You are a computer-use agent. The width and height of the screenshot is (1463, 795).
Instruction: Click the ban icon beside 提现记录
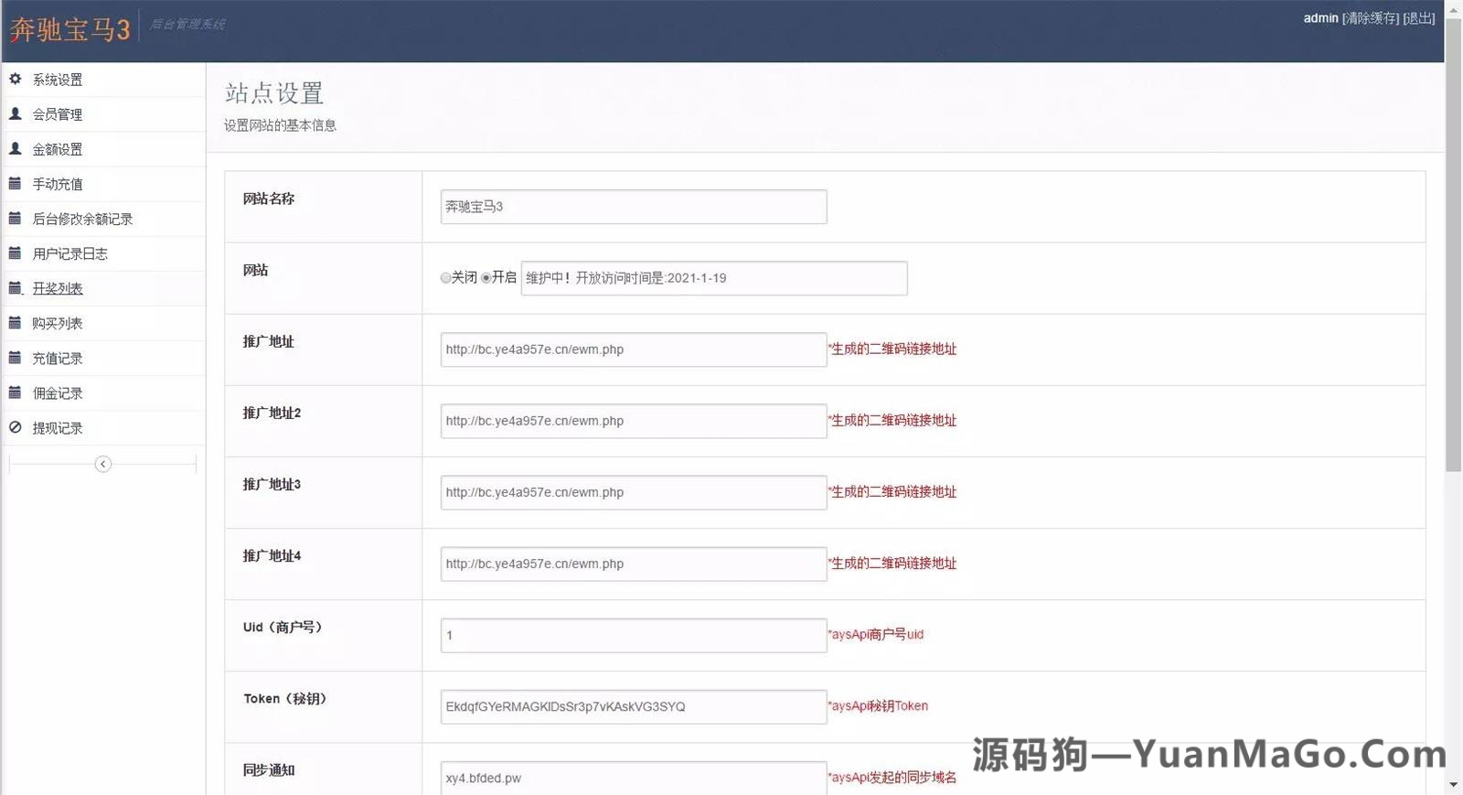pyautogui.click(x=15, y=426)
